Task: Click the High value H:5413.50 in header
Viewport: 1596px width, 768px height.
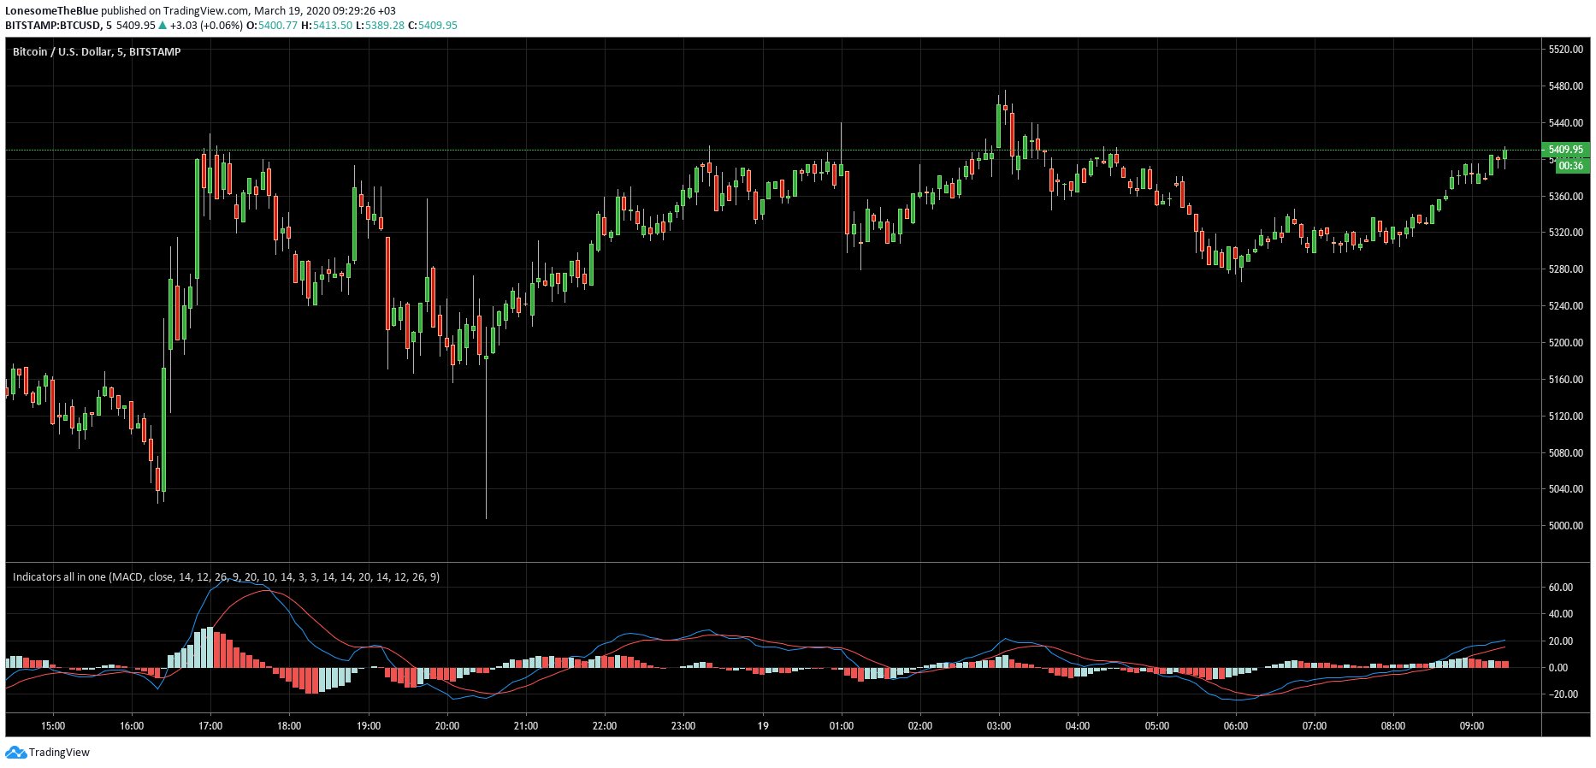Action: pyautogui.click(x=327, y=26)
